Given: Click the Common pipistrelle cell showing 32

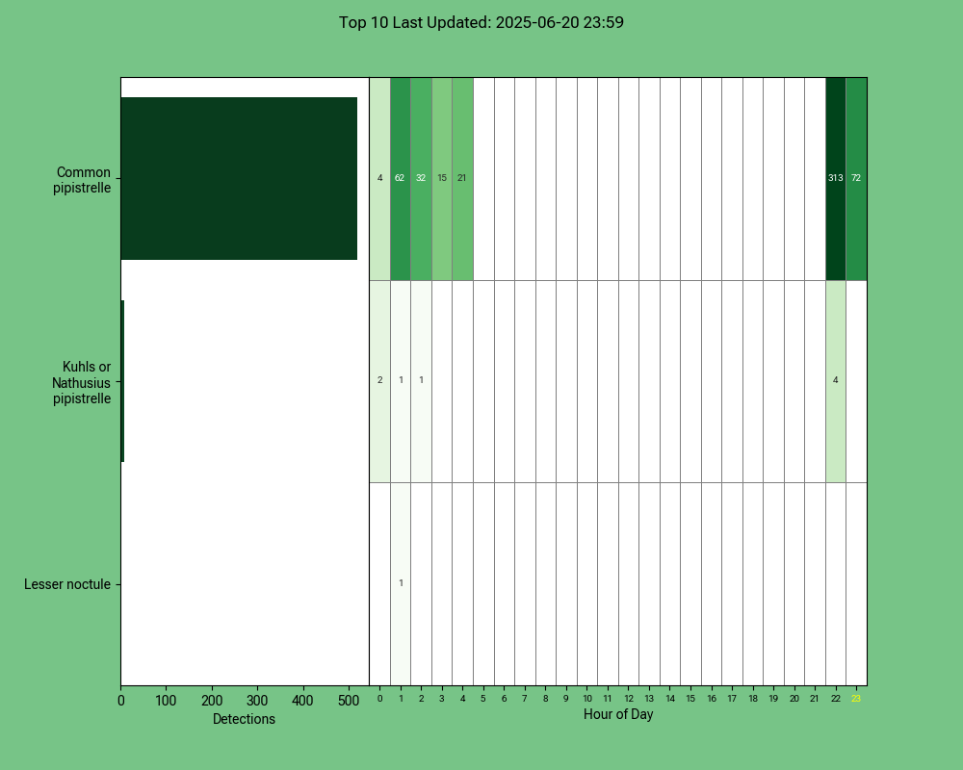Looking at the screenshot, I should 421,179.
